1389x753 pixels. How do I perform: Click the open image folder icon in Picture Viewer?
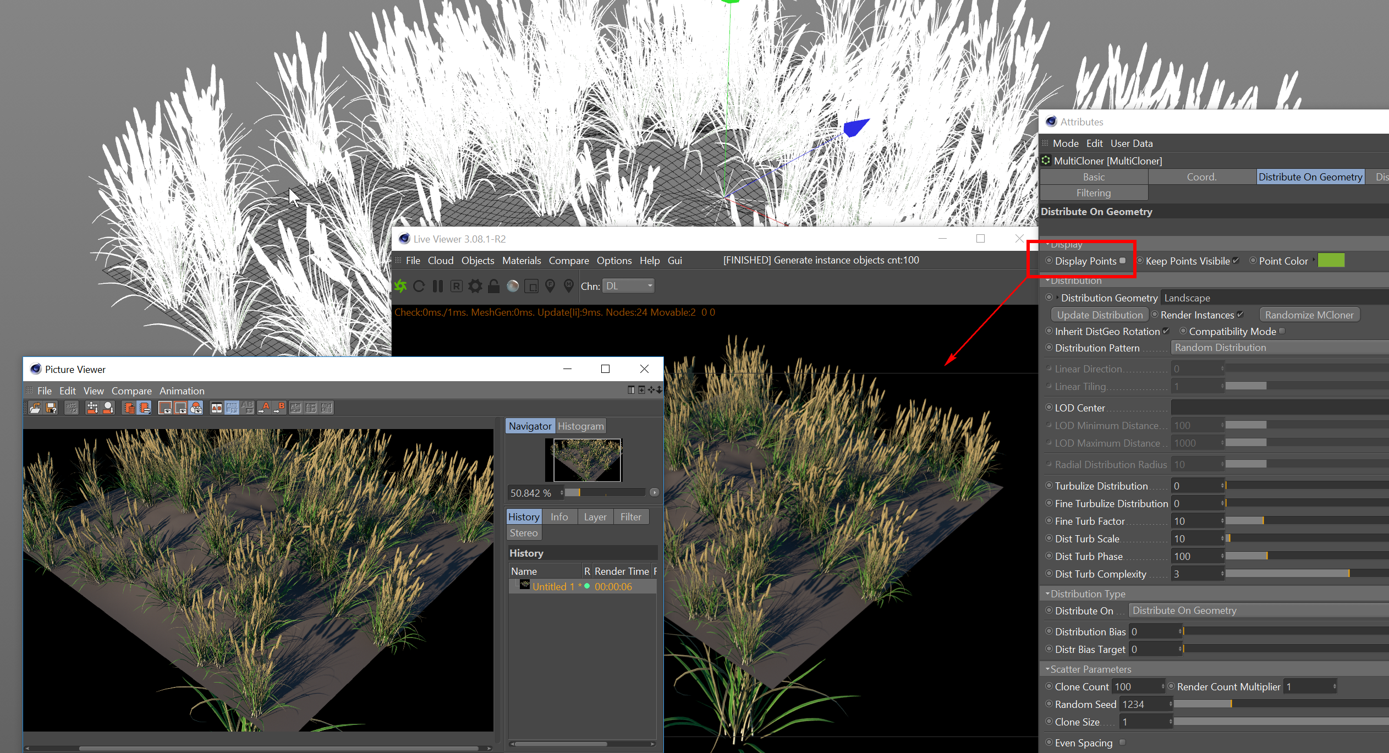[35, 408]
